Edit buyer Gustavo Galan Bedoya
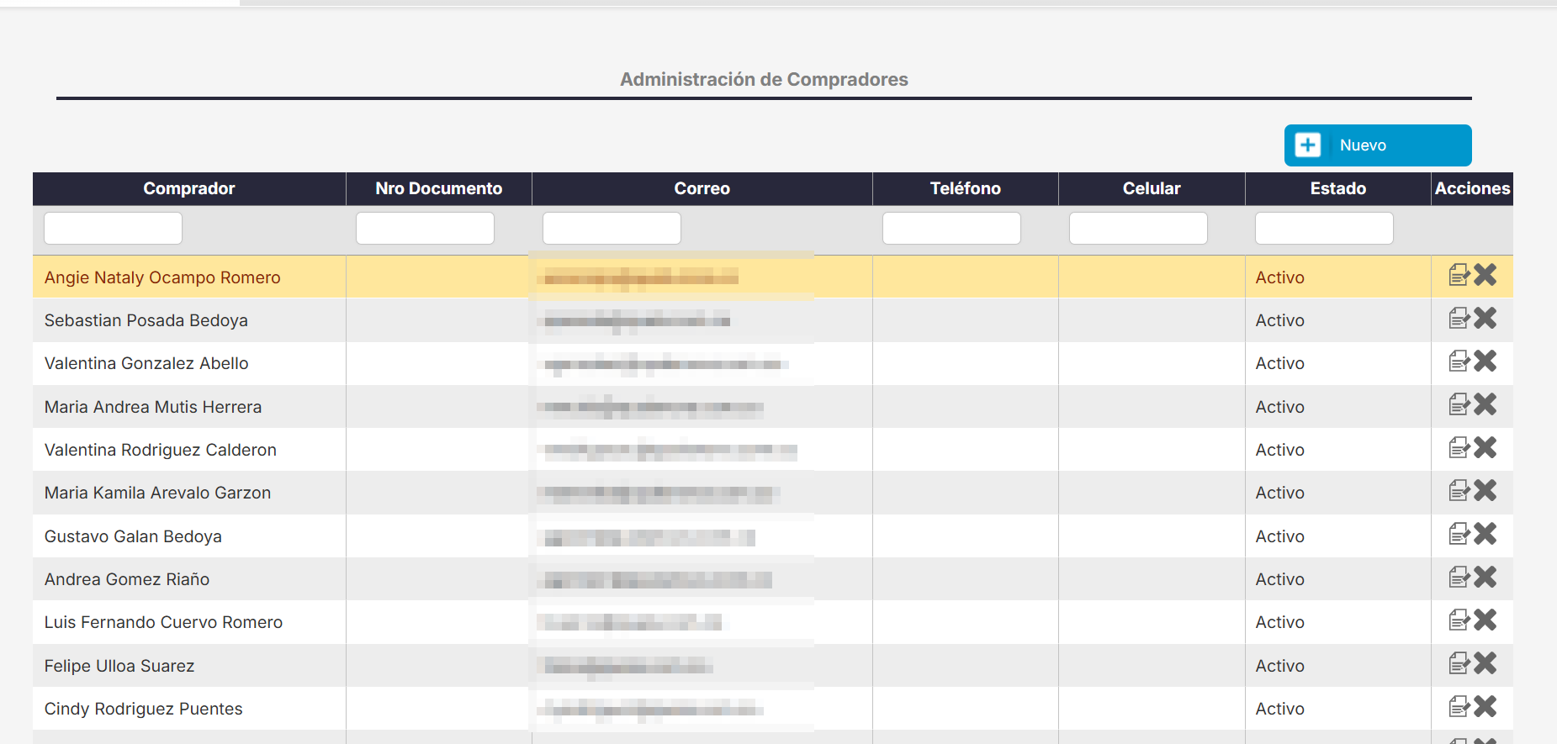This screenshot has width=1557, height=744. (1459, 534)
